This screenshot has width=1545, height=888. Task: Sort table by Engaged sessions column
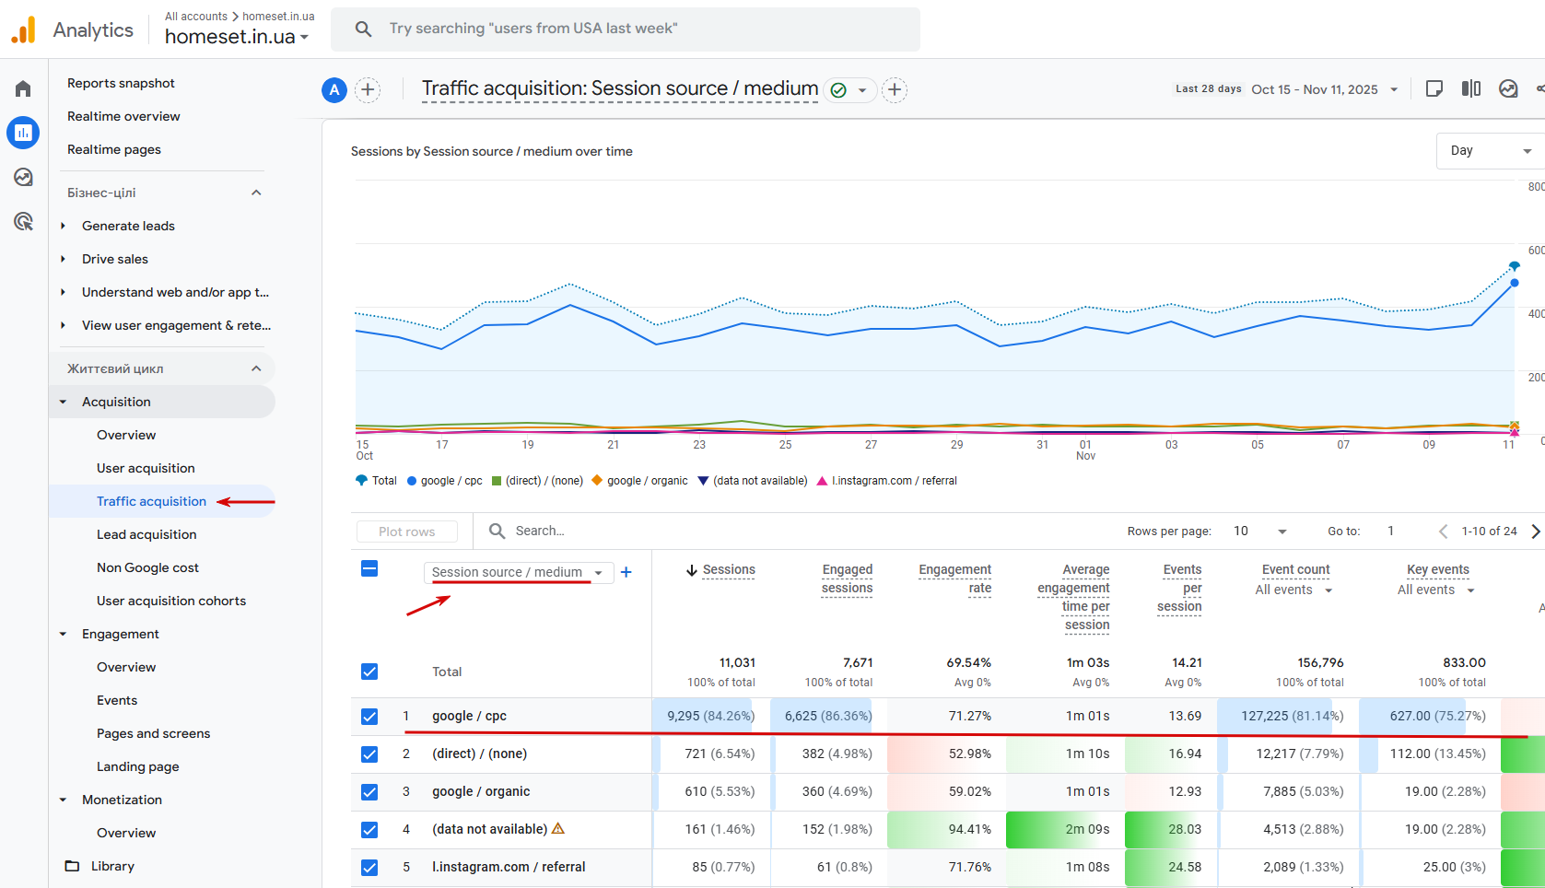[847, 579]
